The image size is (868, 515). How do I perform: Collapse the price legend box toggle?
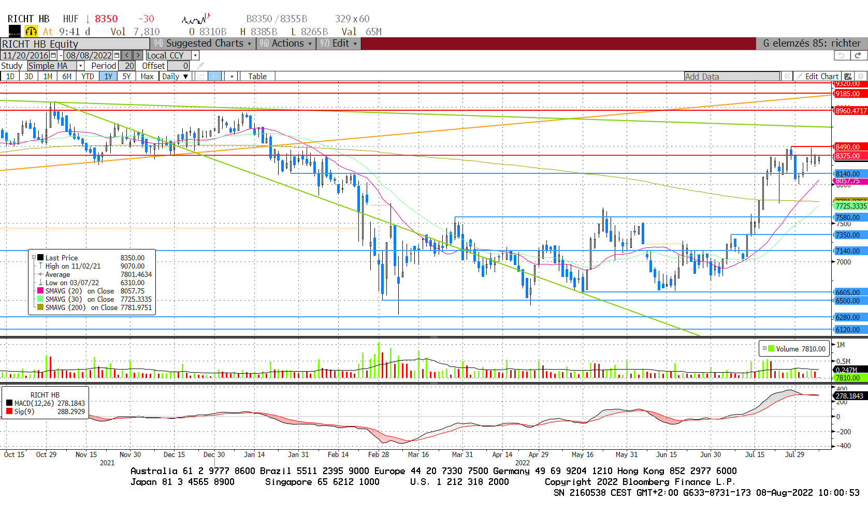click(34, 257)
